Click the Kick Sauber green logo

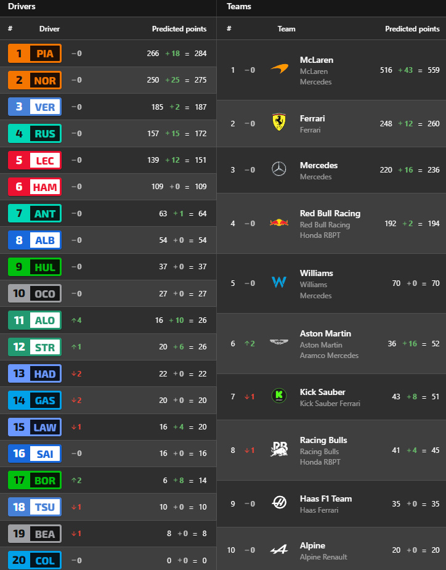pos(279,396)
